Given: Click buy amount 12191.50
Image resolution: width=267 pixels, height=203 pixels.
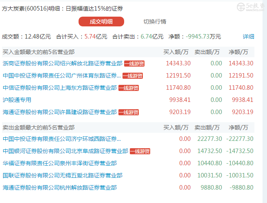Looking at the screenshot, I should tap(178, 76).
